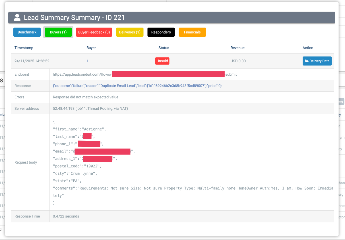
Task: Click the "comments" line in request body
Action: tap(193, 192)
